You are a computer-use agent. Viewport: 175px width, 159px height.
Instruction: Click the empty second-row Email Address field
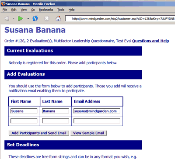click(97, 121)
